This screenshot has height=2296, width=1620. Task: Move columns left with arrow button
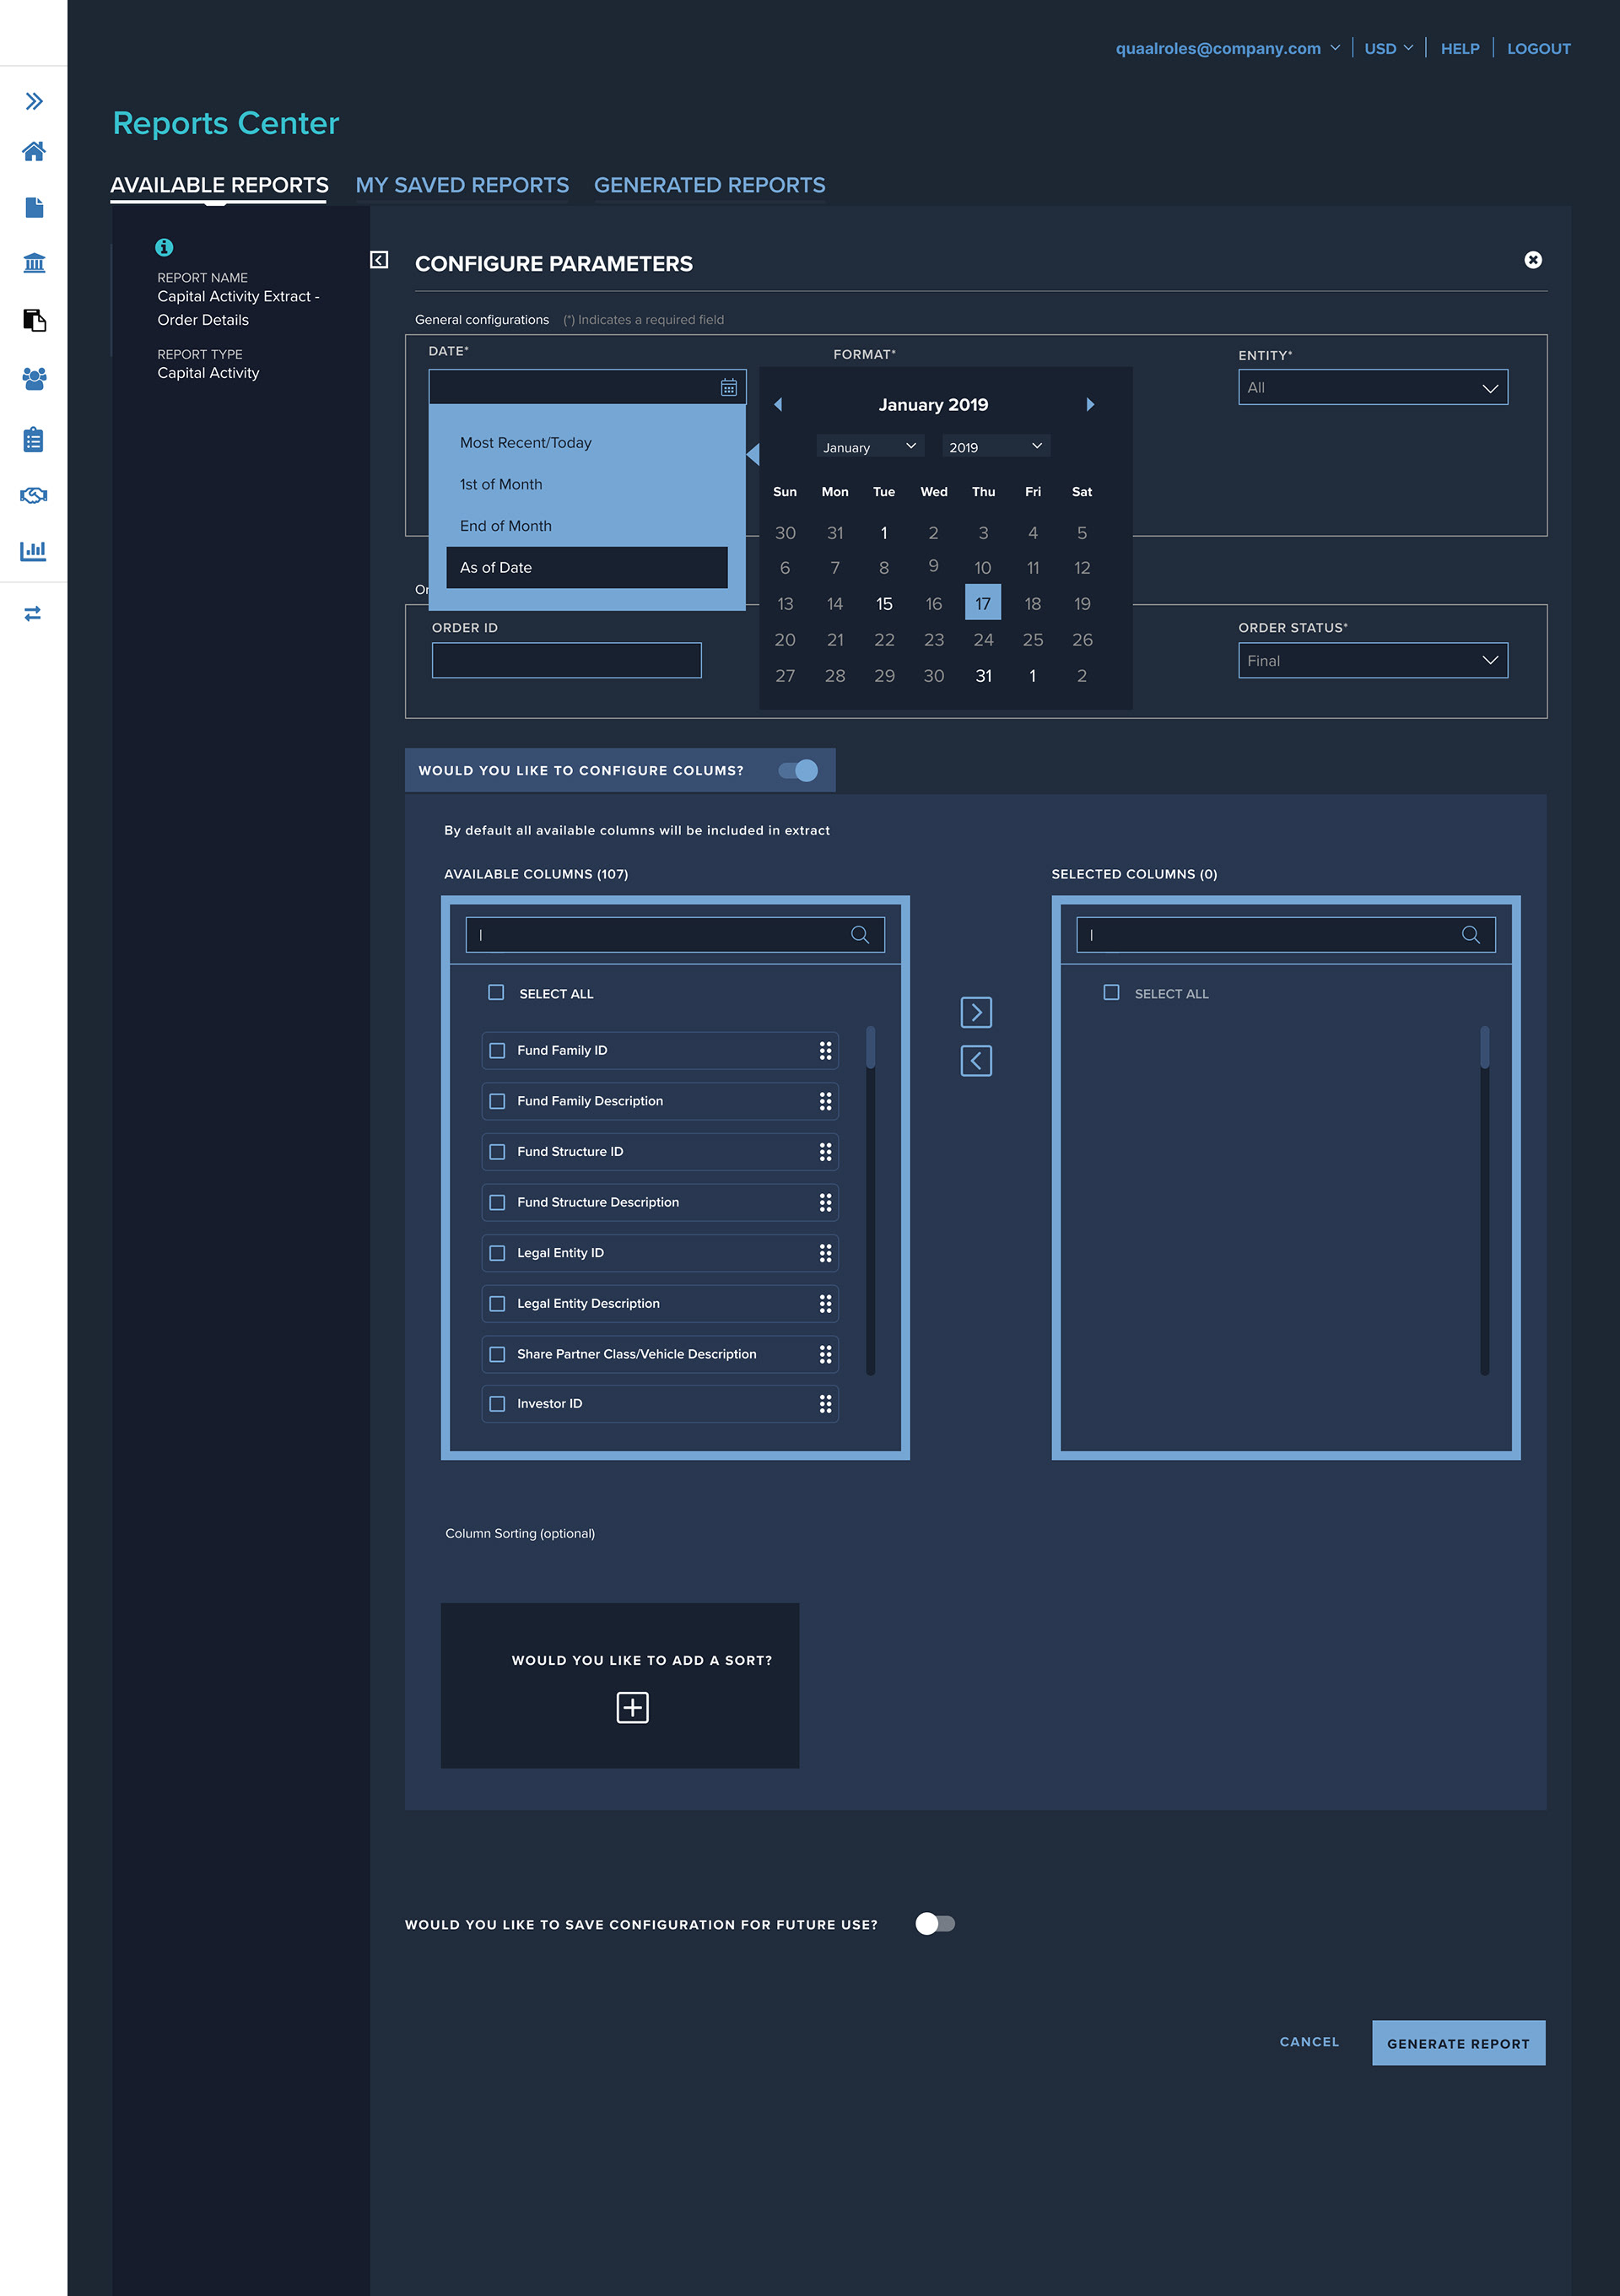tap(976, 1061)
